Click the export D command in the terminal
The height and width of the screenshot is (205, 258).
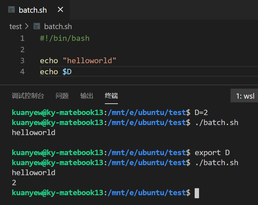point(212,153)
